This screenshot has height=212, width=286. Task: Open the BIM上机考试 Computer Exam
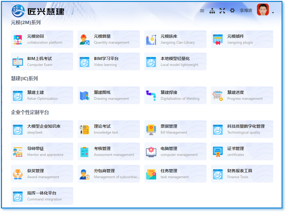click(42, 61)
